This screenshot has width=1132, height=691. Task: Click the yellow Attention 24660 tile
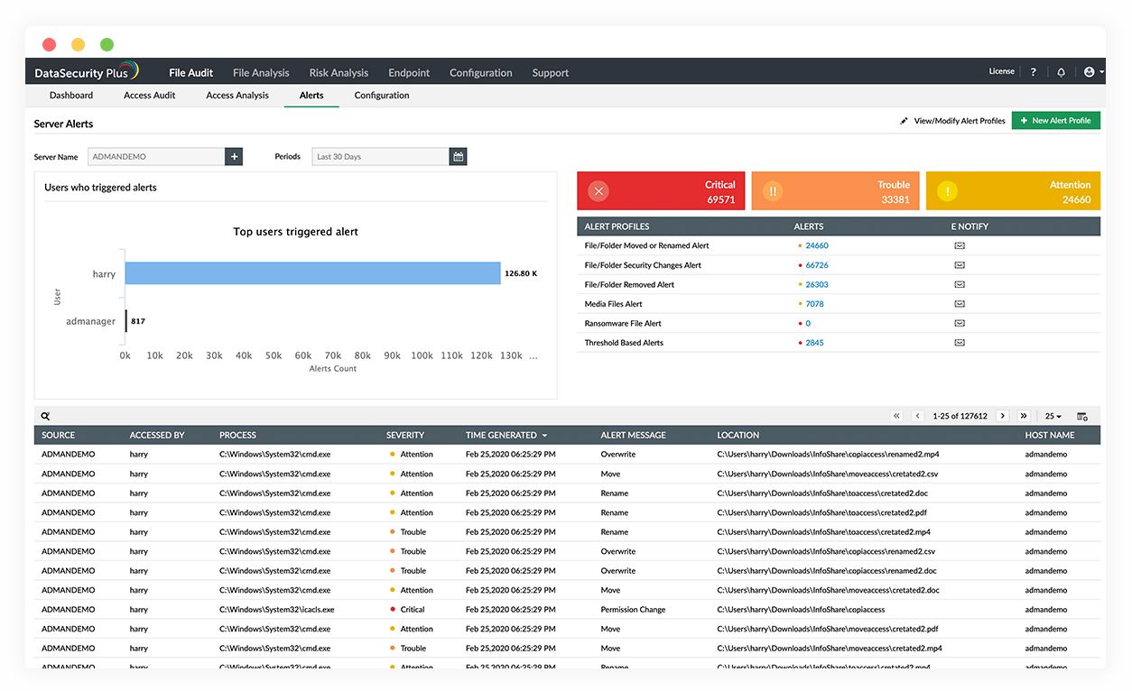tap(1014, 191)
